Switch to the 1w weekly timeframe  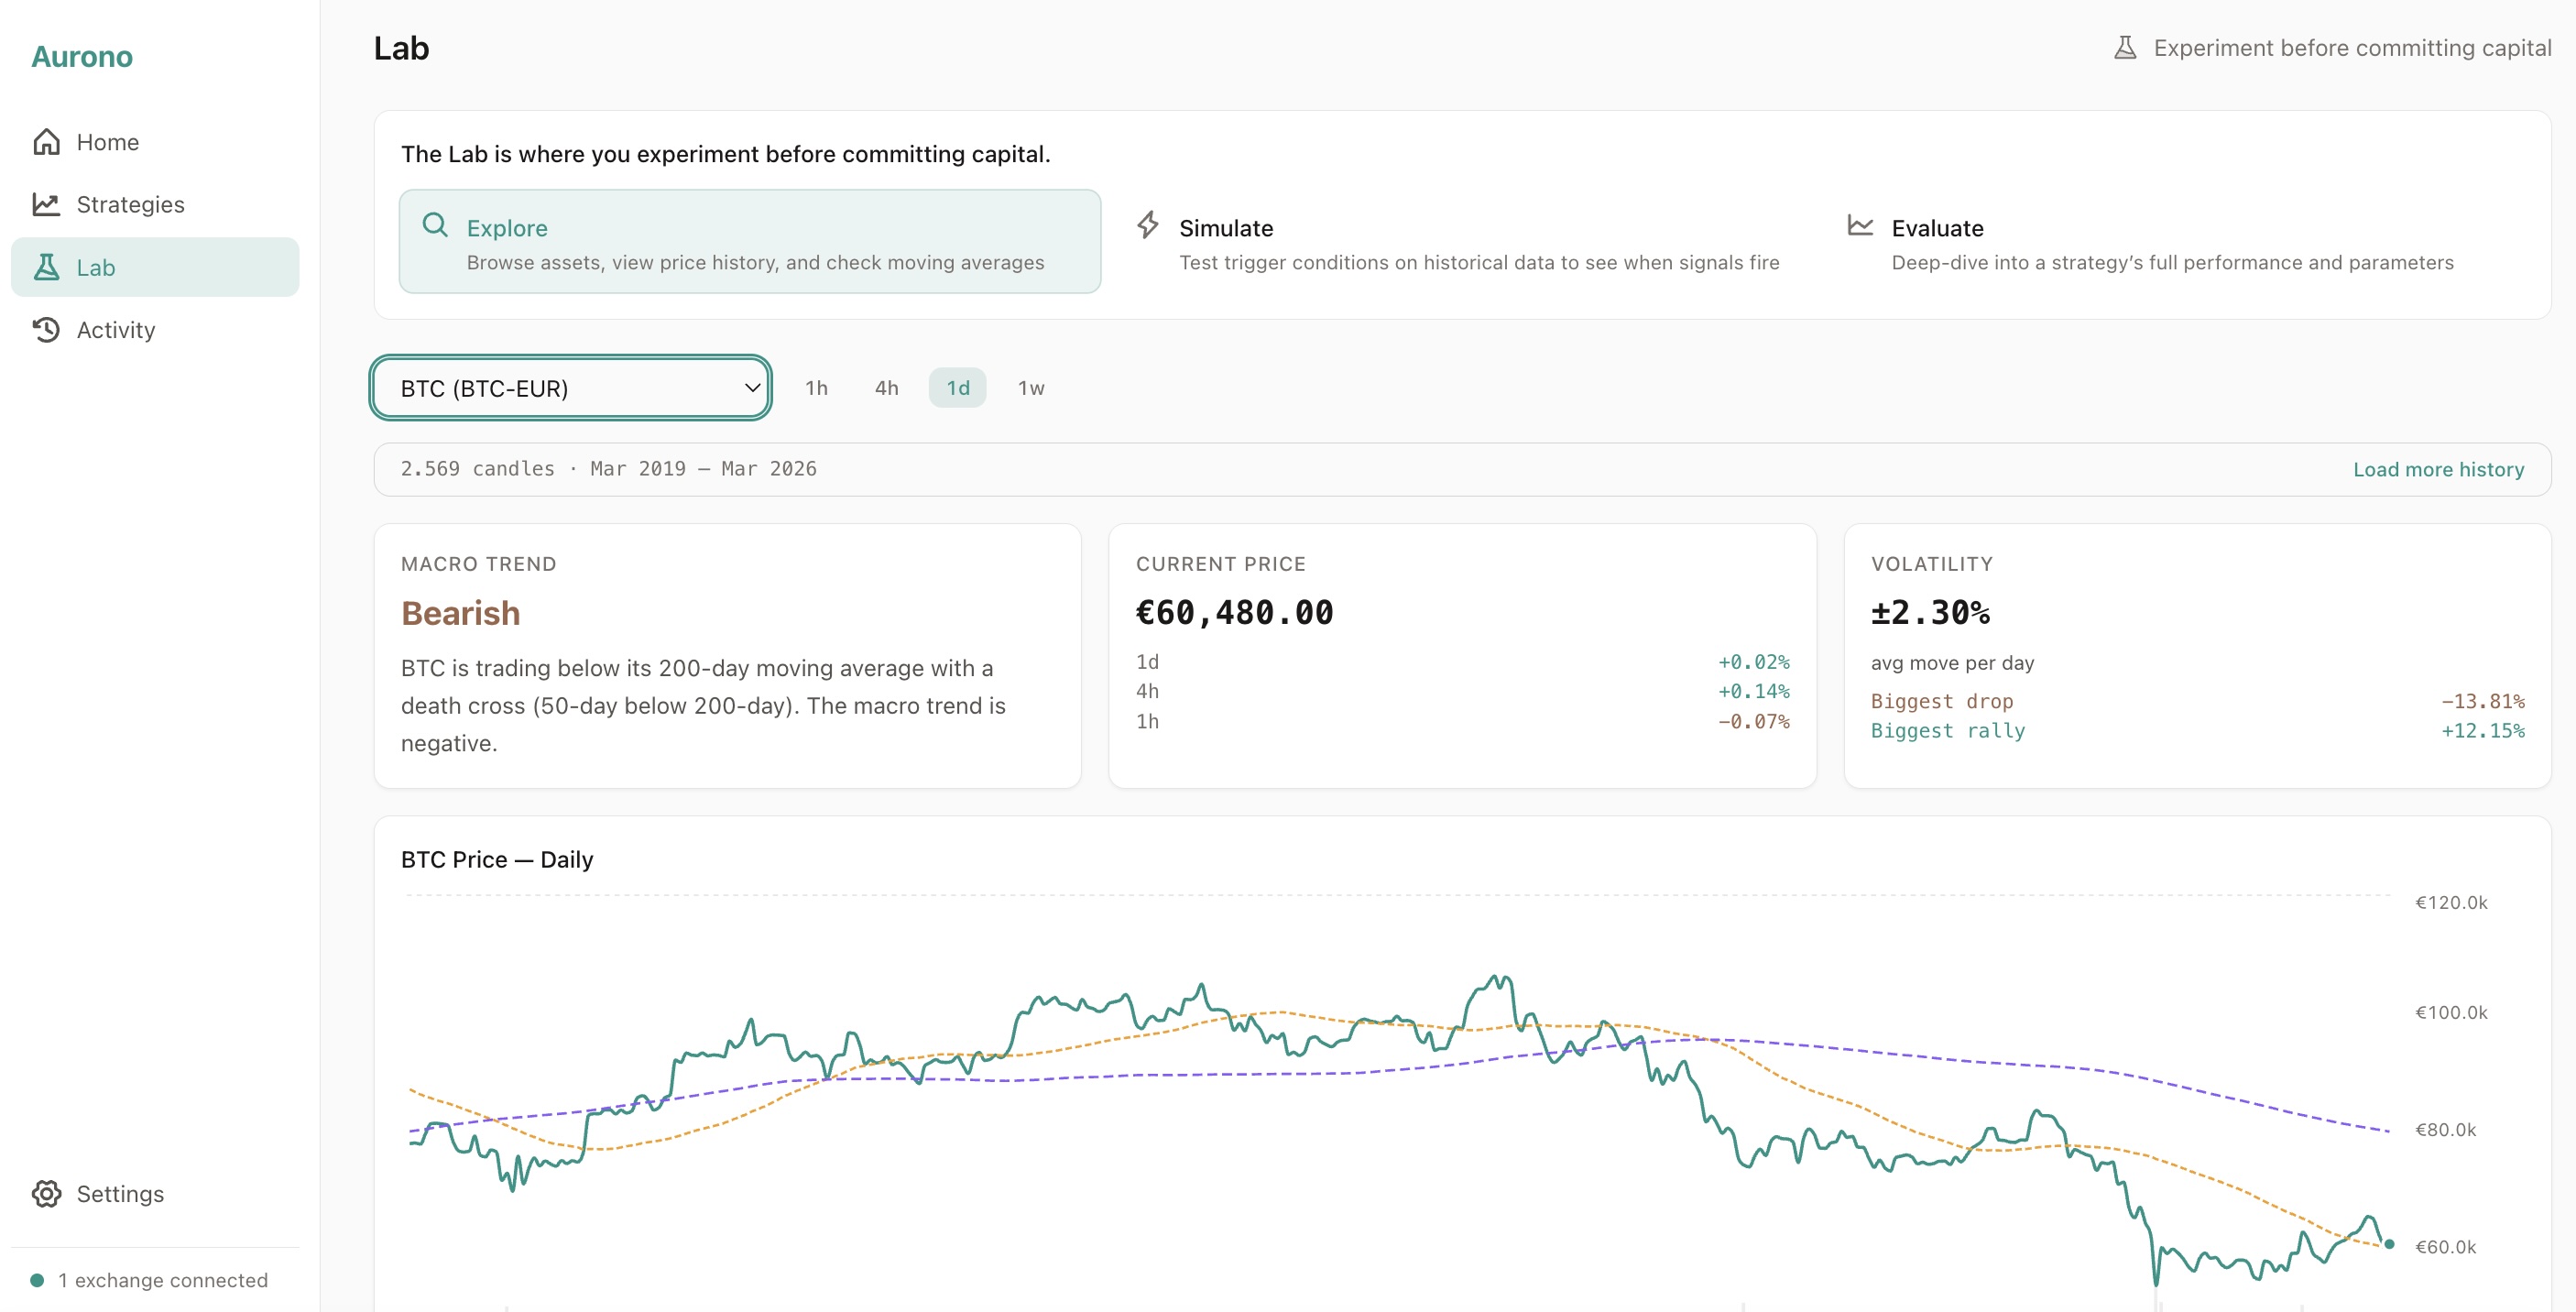[x=1031, y=388]
